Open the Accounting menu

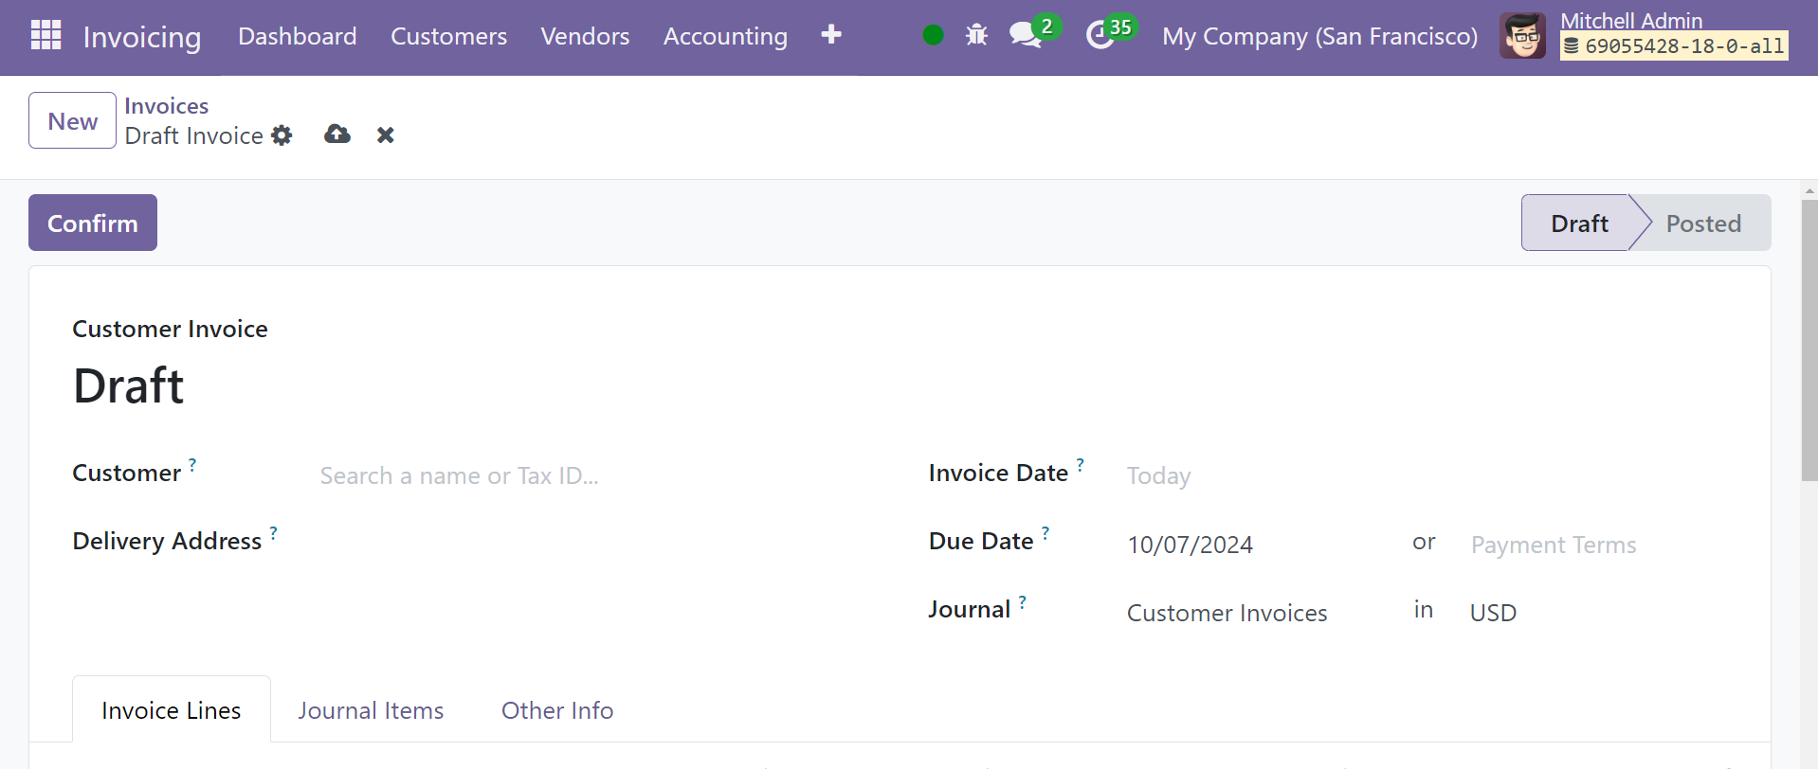coord(725,36)
